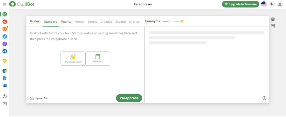Image resolution: width=286 pixels, height=117 pixels.
Task: Change language via US flag icon
Action: tap(264, 4)
